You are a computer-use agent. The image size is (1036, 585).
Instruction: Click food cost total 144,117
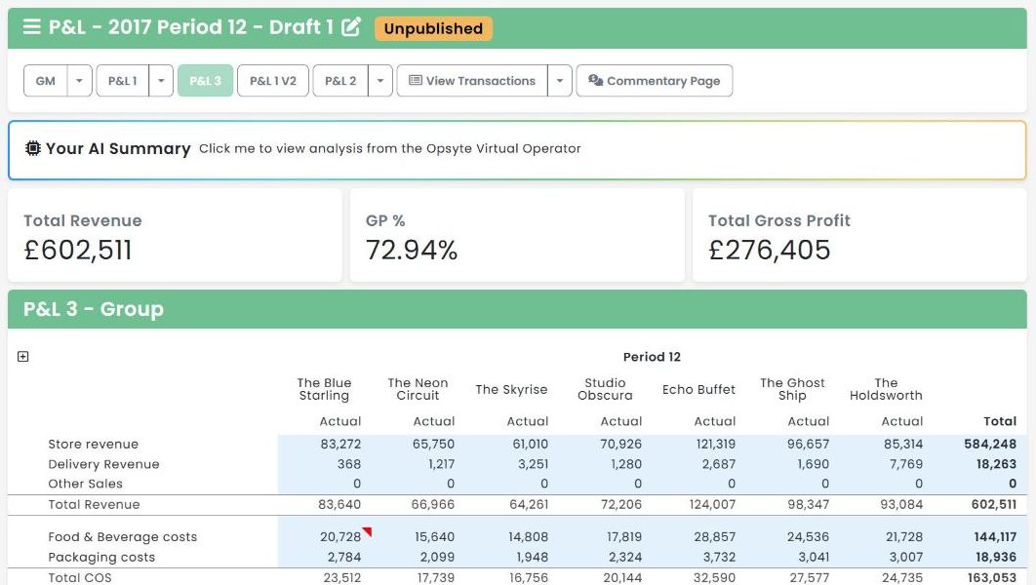995,537
